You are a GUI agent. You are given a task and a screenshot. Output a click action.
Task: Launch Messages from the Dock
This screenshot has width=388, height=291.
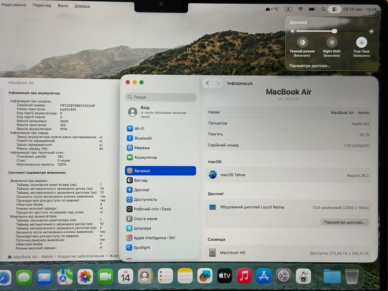(24, 276)
